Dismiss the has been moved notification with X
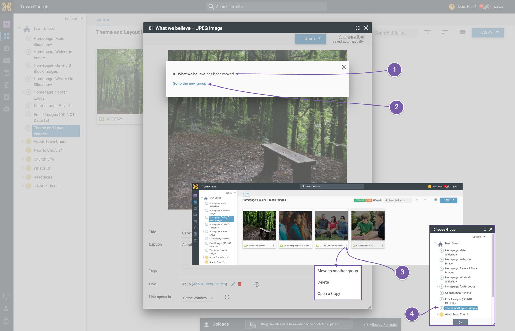The height and width of the screenshot is (331, 515). pyautogui.click(x=344, y=67)
